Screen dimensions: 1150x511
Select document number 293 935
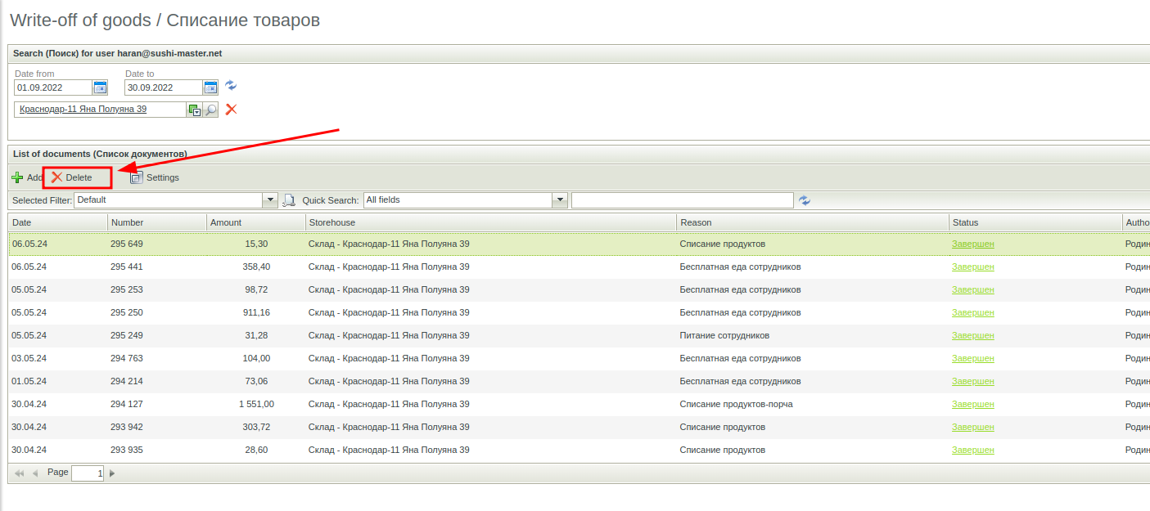coord(127,450)
